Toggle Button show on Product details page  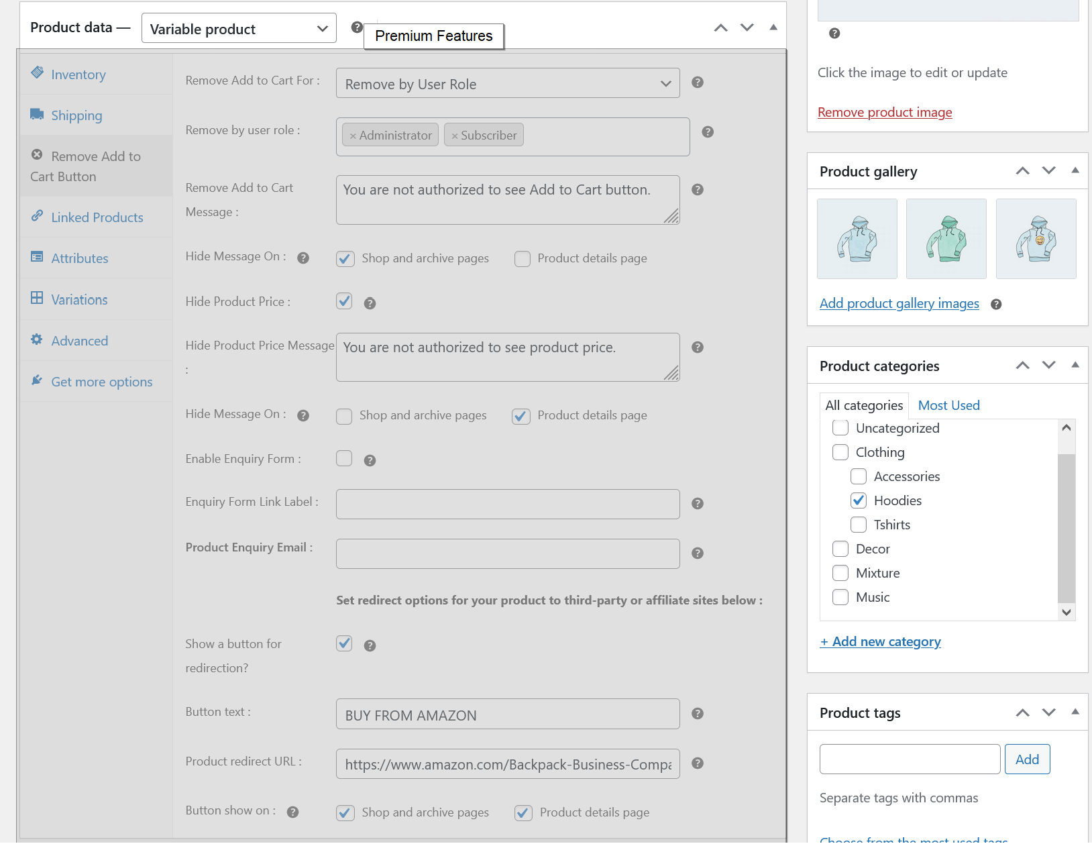point(523,813)
